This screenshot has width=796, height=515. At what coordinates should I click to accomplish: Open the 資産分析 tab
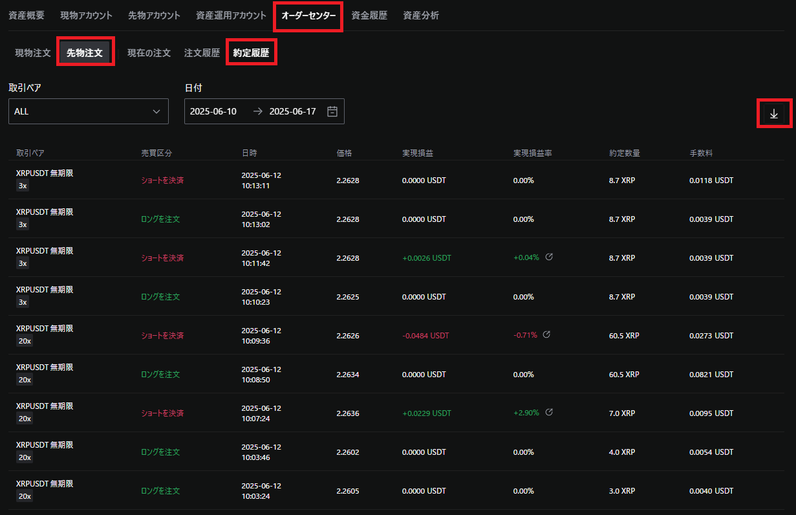click(x=421, y=16)
